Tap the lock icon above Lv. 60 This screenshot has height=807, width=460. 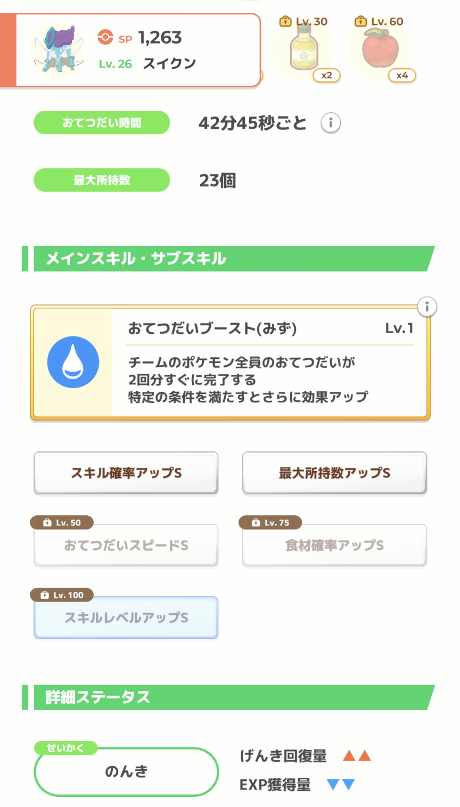click(x=361, y=21)
